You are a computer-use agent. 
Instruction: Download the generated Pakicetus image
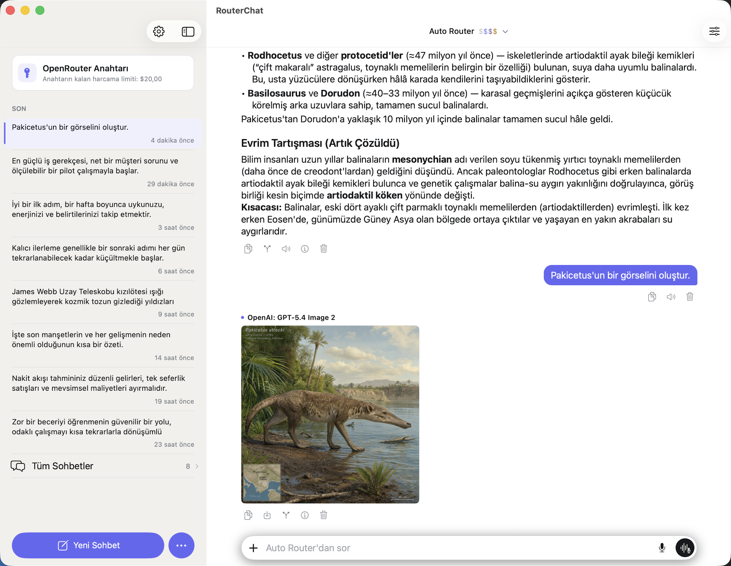267,515
